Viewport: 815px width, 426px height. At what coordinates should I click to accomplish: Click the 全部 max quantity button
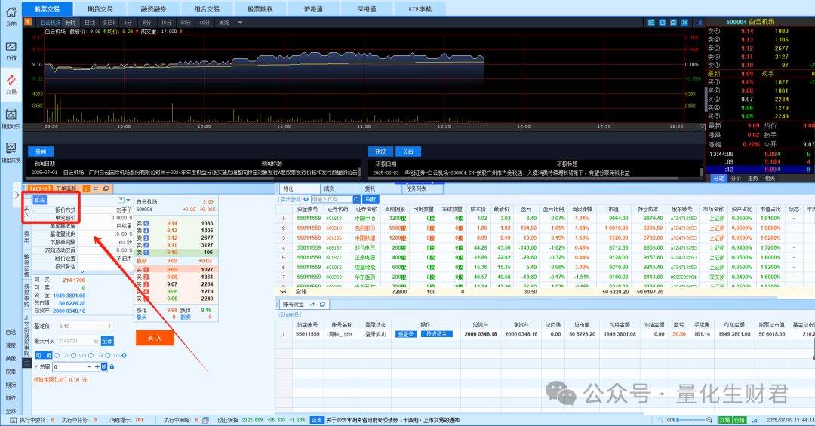point(107,341)
